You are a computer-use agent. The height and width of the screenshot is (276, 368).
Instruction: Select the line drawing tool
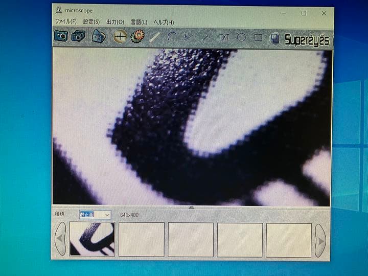pyautogui.click(x=206, y=37)
